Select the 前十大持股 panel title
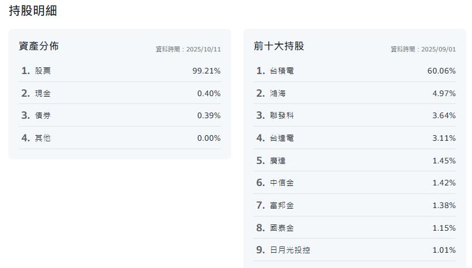The height and width of the screenshot is (268, 472). point(279,46)
